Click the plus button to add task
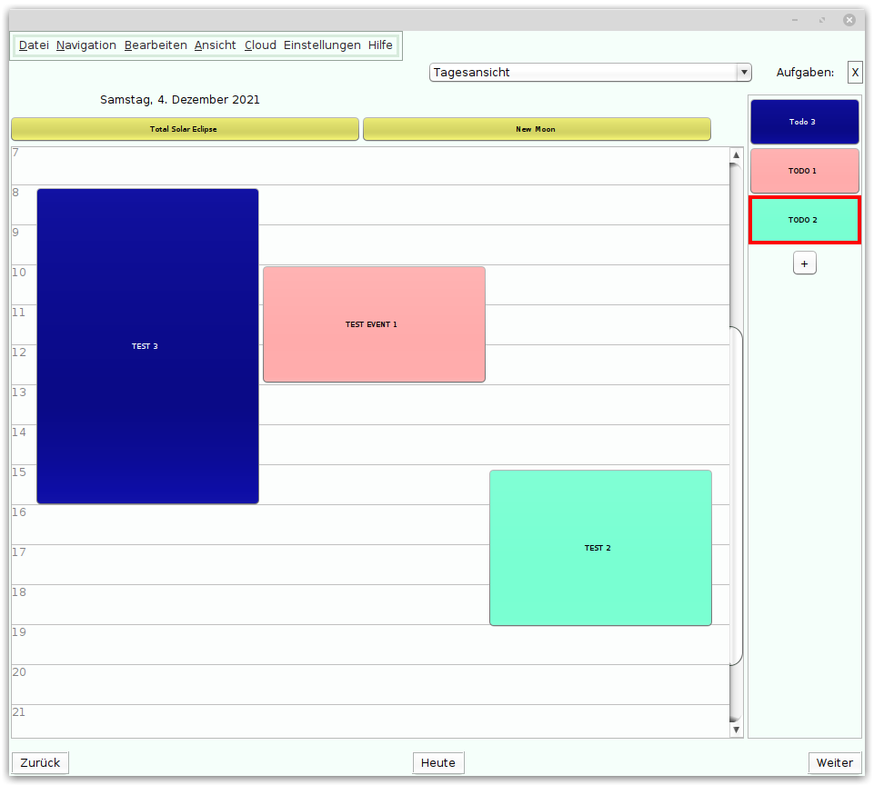 coord(804,263)
